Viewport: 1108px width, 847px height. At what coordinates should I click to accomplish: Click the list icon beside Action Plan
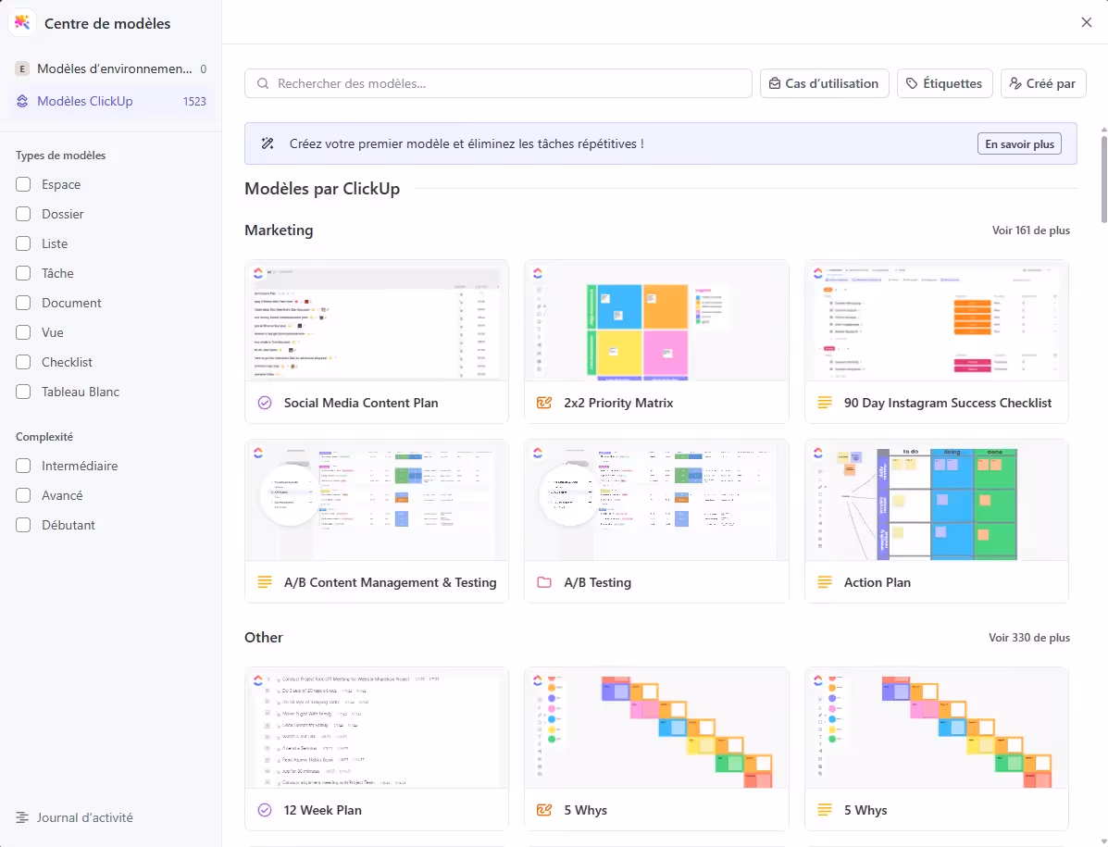coord(825,582)
